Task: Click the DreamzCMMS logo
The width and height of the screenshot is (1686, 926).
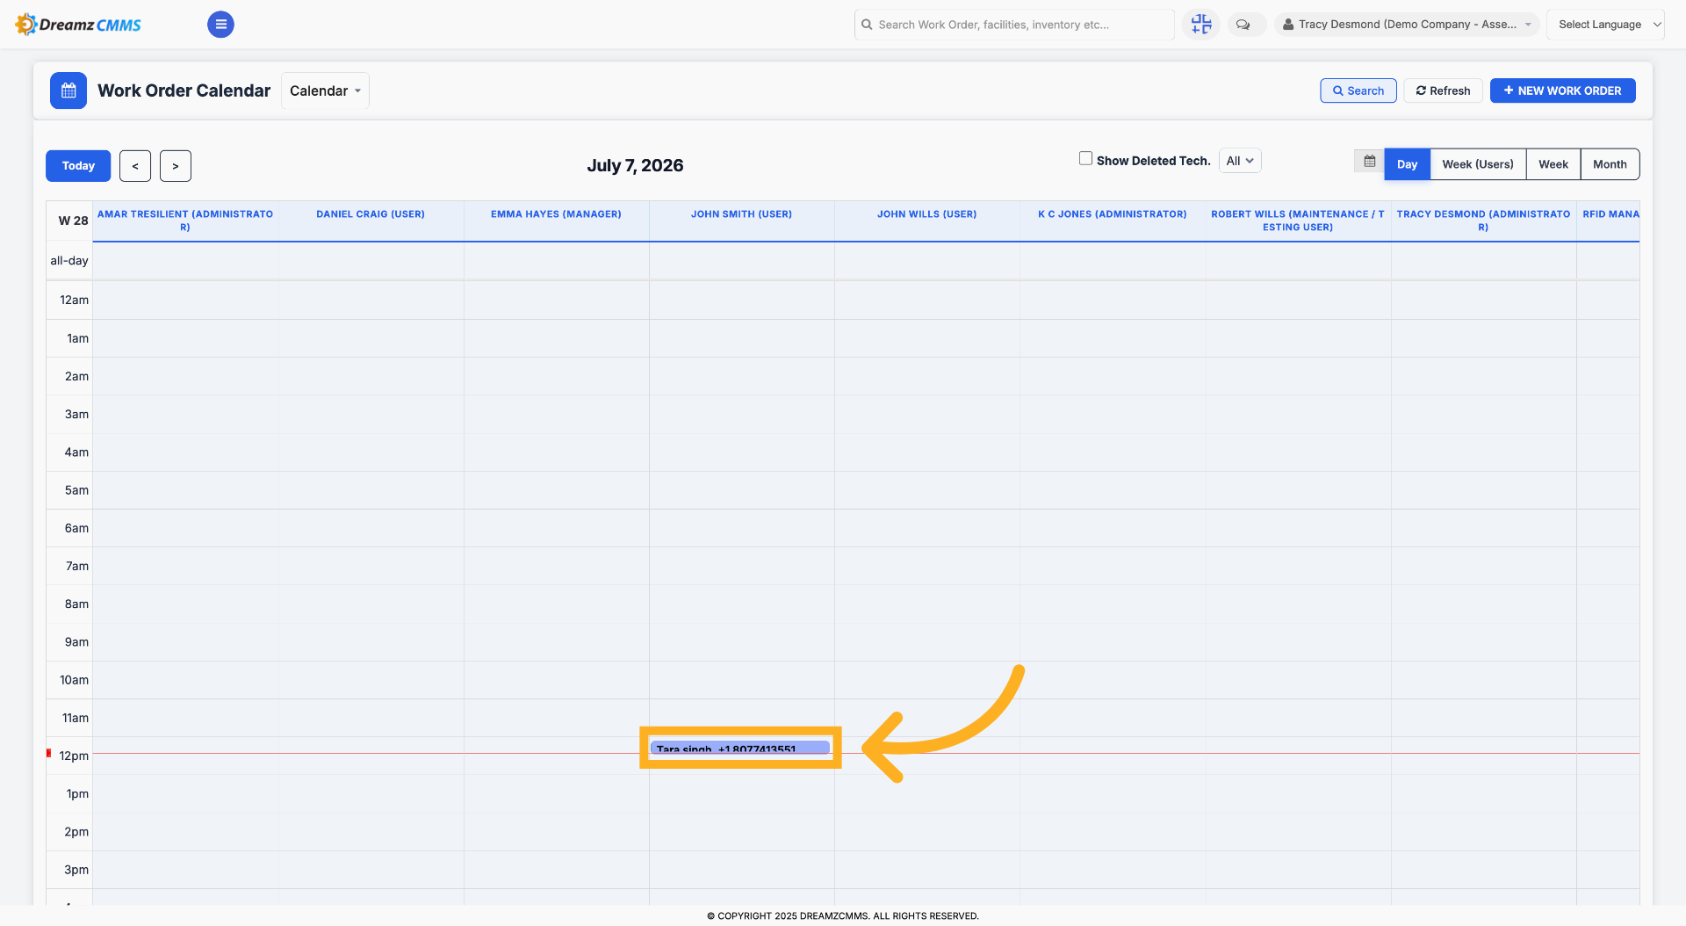Action: point(78,25)
